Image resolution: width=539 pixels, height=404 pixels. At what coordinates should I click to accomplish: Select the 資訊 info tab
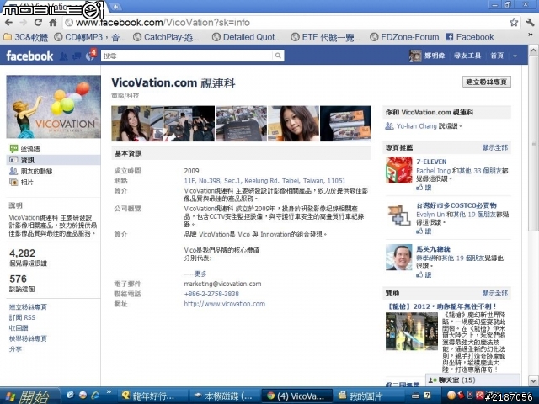[53, 160]
